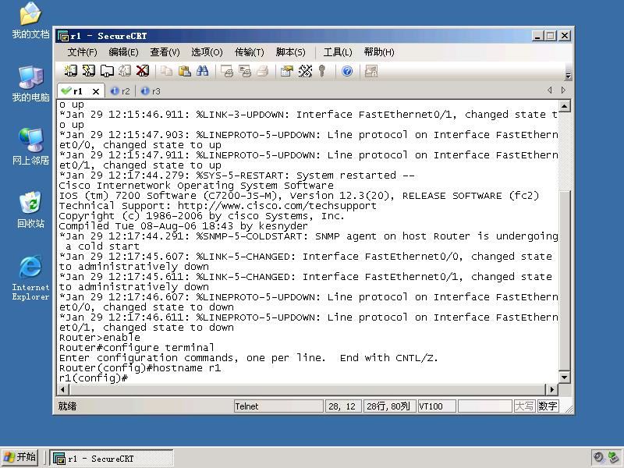
Task: Open the 文件(F) menu
Action: pos(82,52)
